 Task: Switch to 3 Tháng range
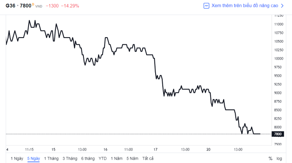click(70, 158)
